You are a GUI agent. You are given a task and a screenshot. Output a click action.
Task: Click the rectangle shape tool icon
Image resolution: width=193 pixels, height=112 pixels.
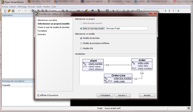(x=138, y=11)
